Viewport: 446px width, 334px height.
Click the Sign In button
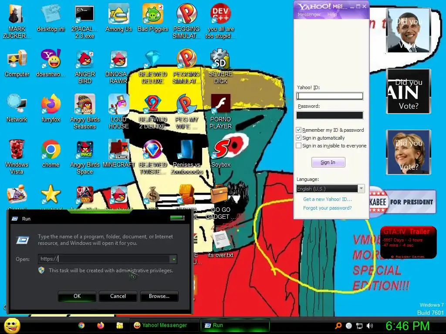(x=328, y=162)
